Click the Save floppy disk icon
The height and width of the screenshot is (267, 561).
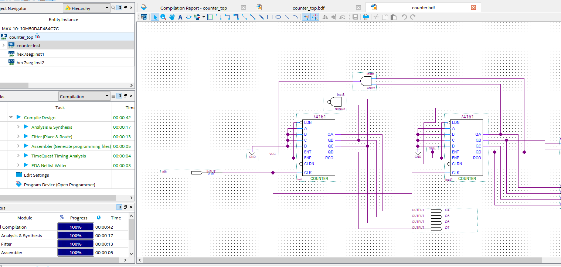(x=355, y=17)
